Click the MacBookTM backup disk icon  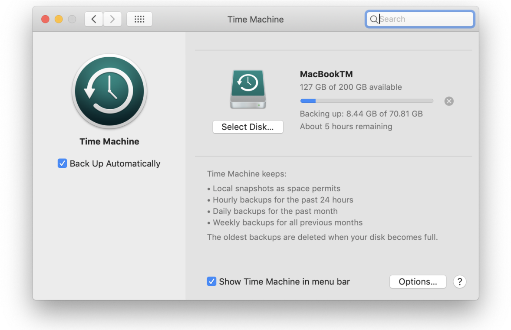click(x=248, y=89)
